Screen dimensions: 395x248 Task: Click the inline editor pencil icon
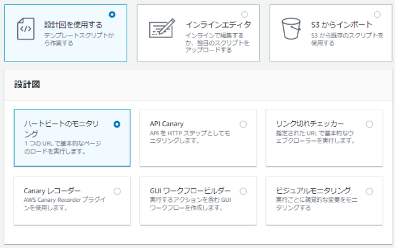(162, 28)
